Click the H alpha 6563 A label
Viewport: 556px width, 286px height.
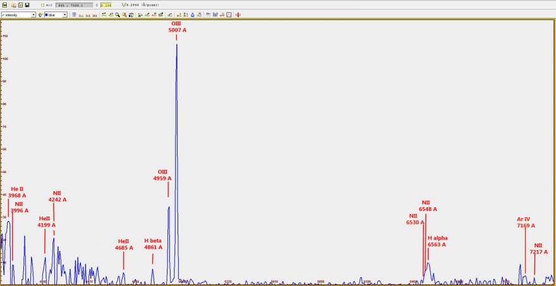[437, 241]
